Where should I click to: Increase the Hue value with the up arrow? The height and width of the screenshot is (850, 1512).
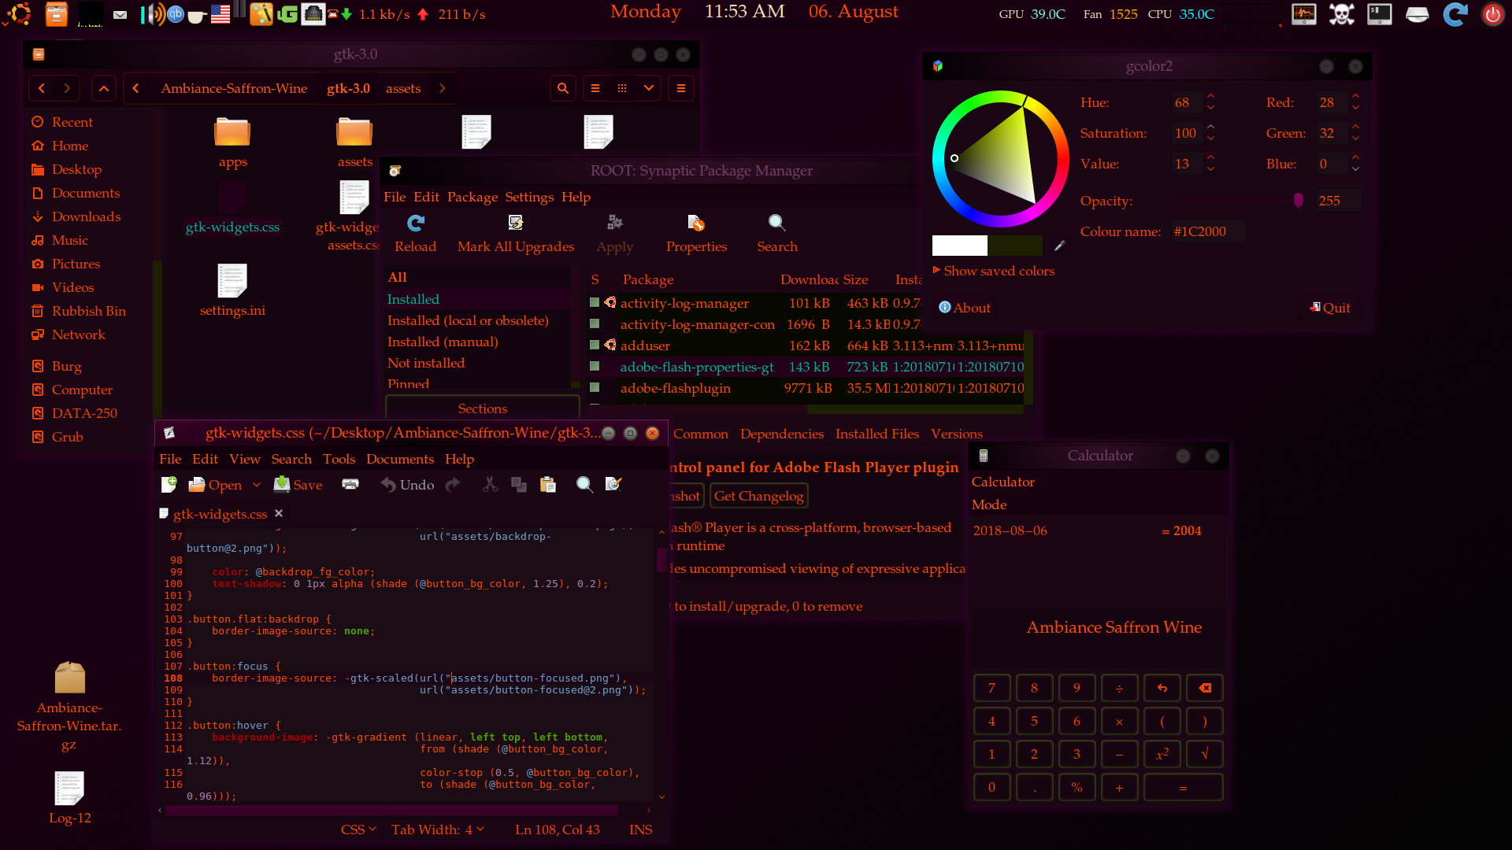coord(1210,97)
